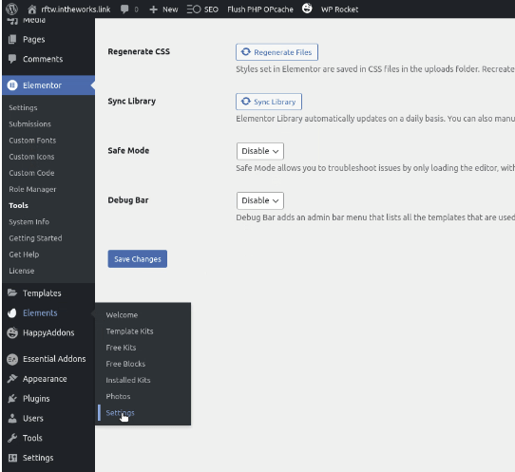Image resolution: width=515 pixels, height=472 pixels.
Task: Save Changes on the Tools page
Action: point(137,259)
